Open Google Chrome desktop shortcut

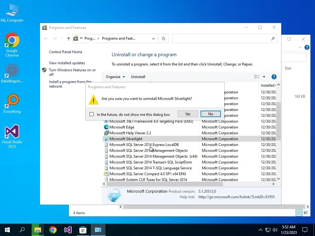point(12,45)
